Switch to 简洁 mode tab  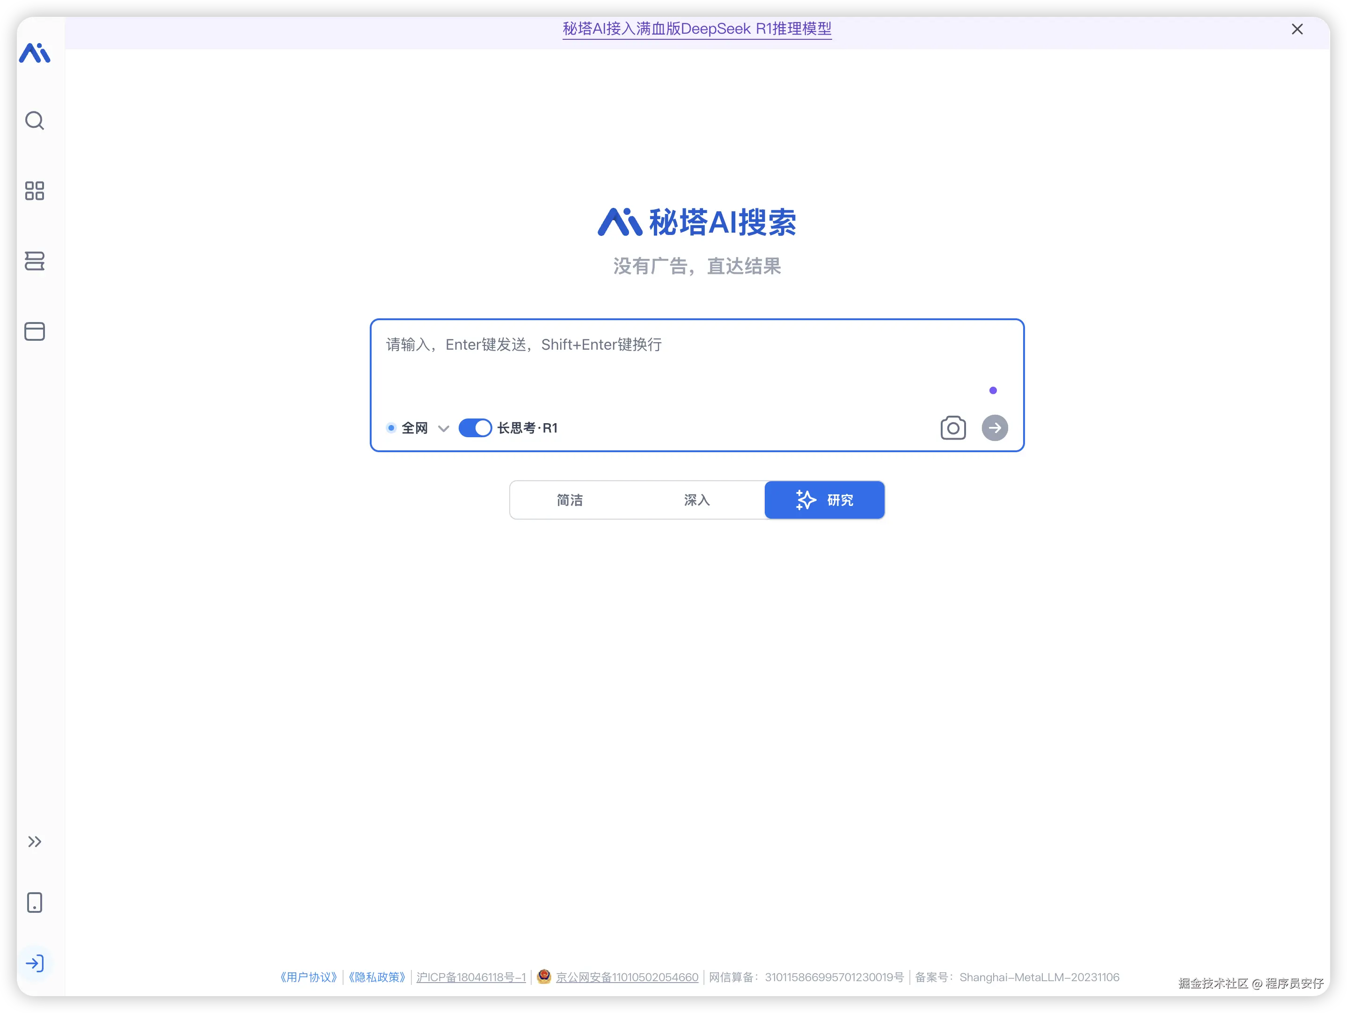(x=570, y=500)
